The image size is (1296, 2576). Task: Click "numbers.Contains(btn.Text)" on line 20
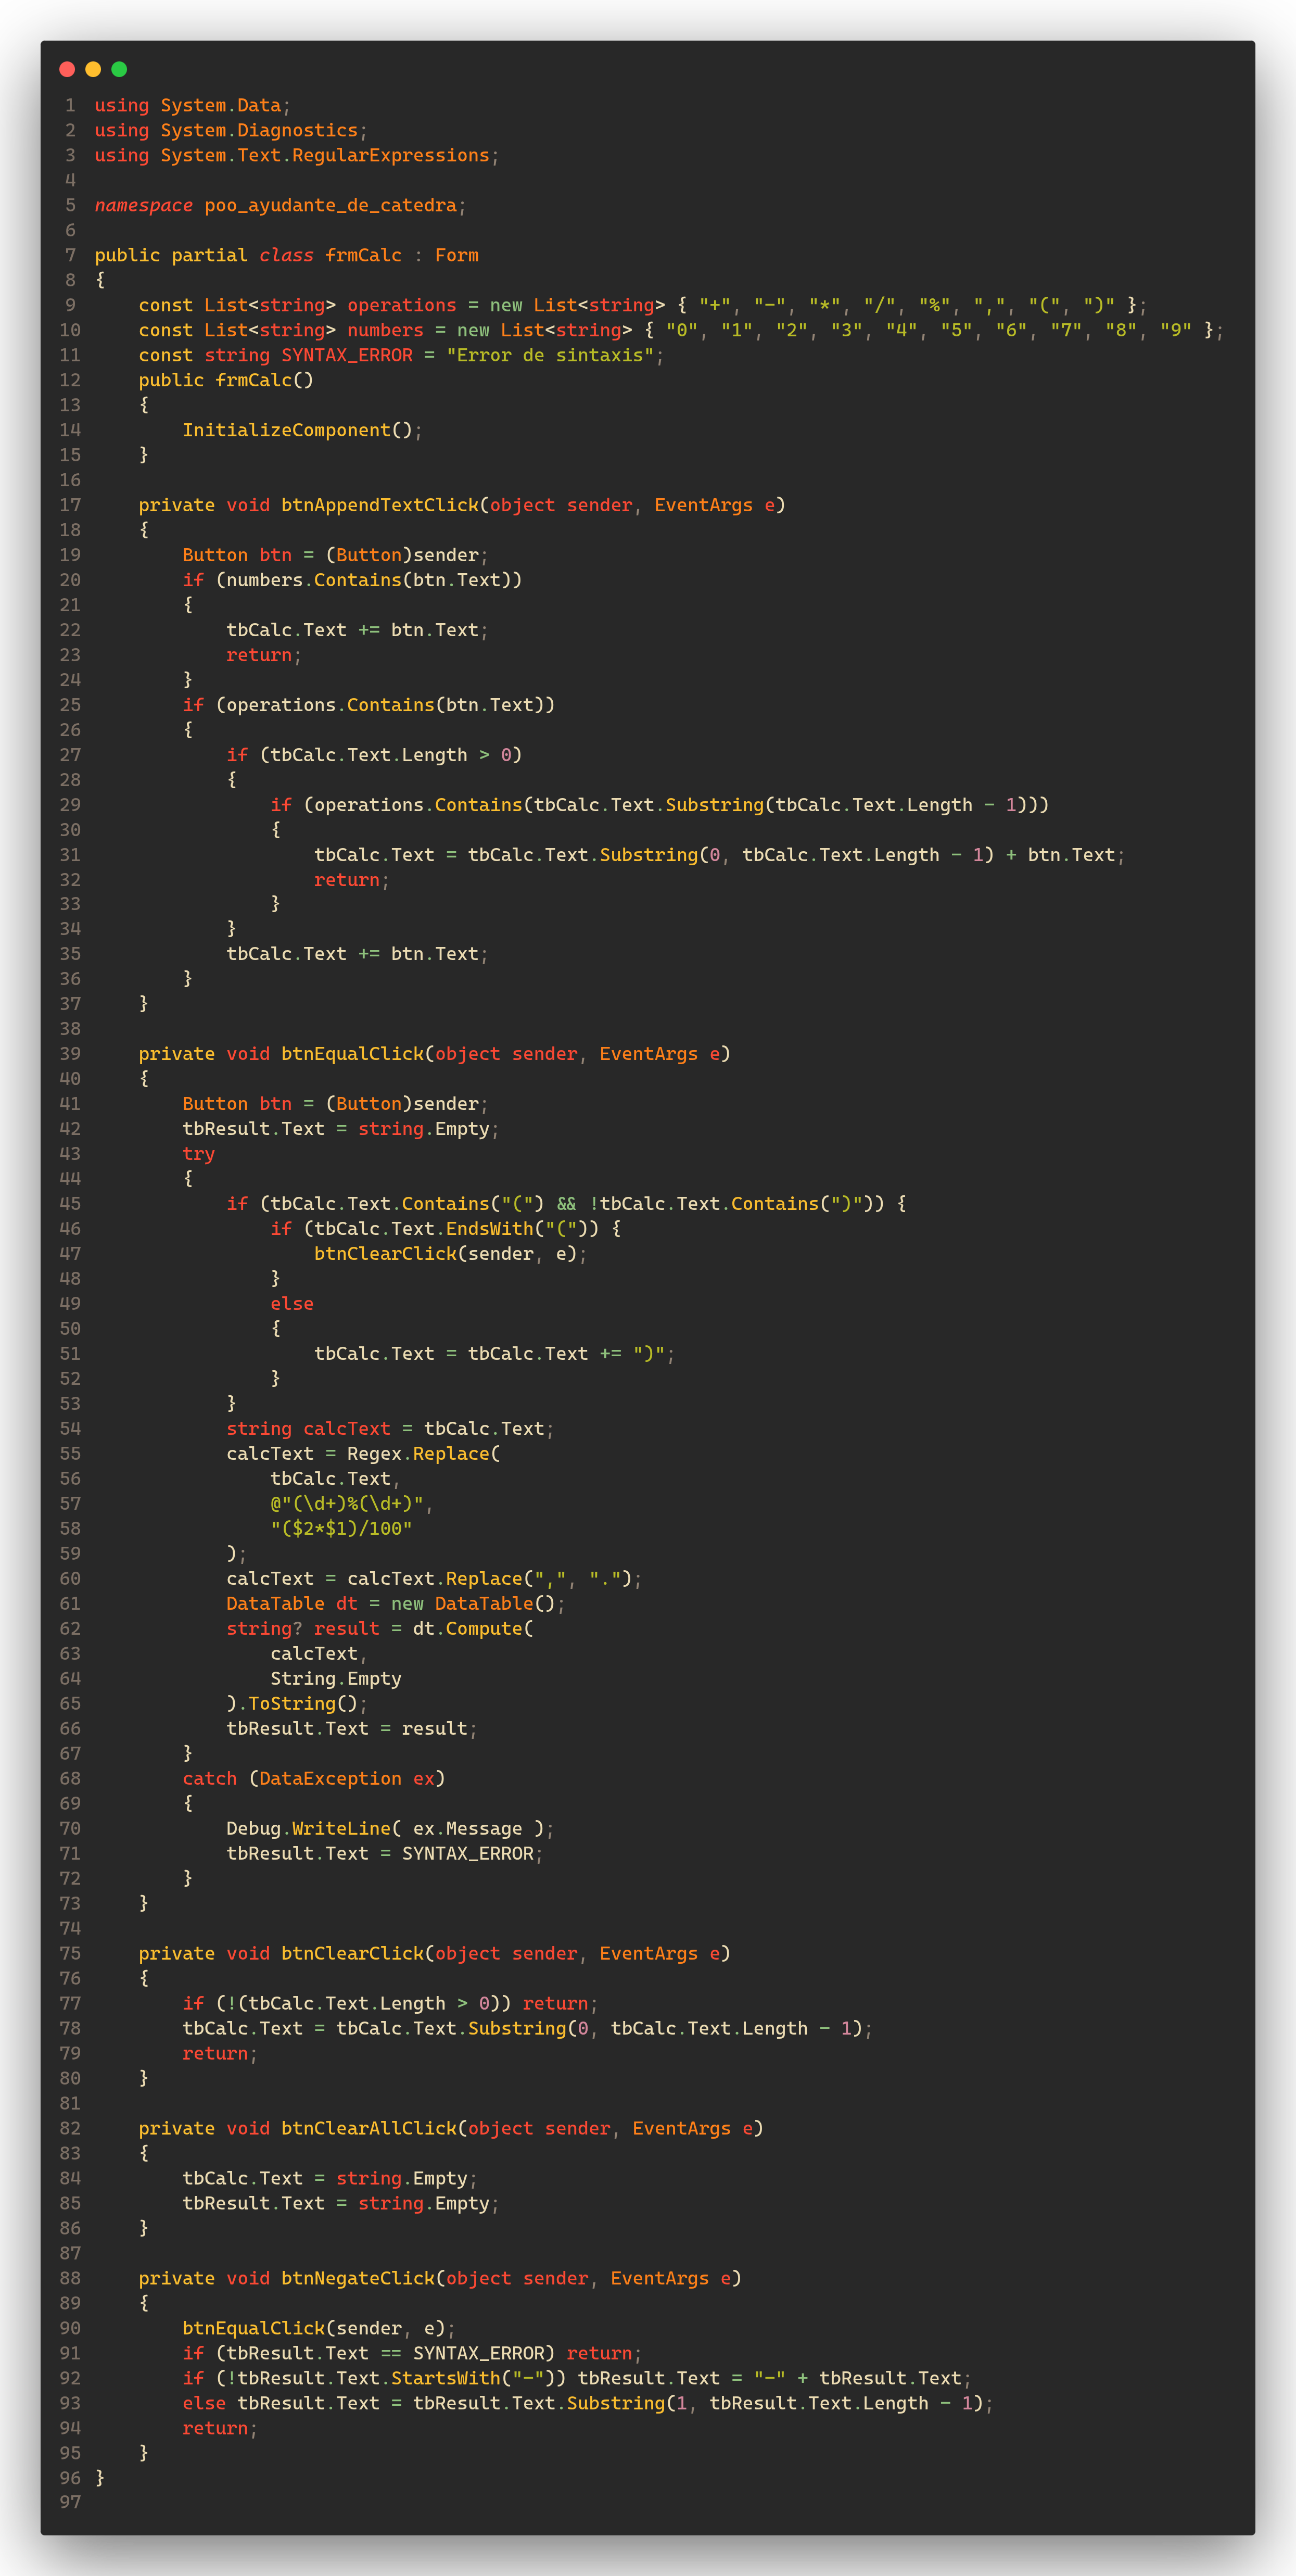[x=369, y=580]
